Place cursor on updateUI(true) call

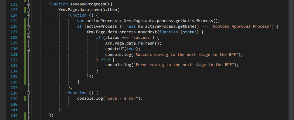118,49
